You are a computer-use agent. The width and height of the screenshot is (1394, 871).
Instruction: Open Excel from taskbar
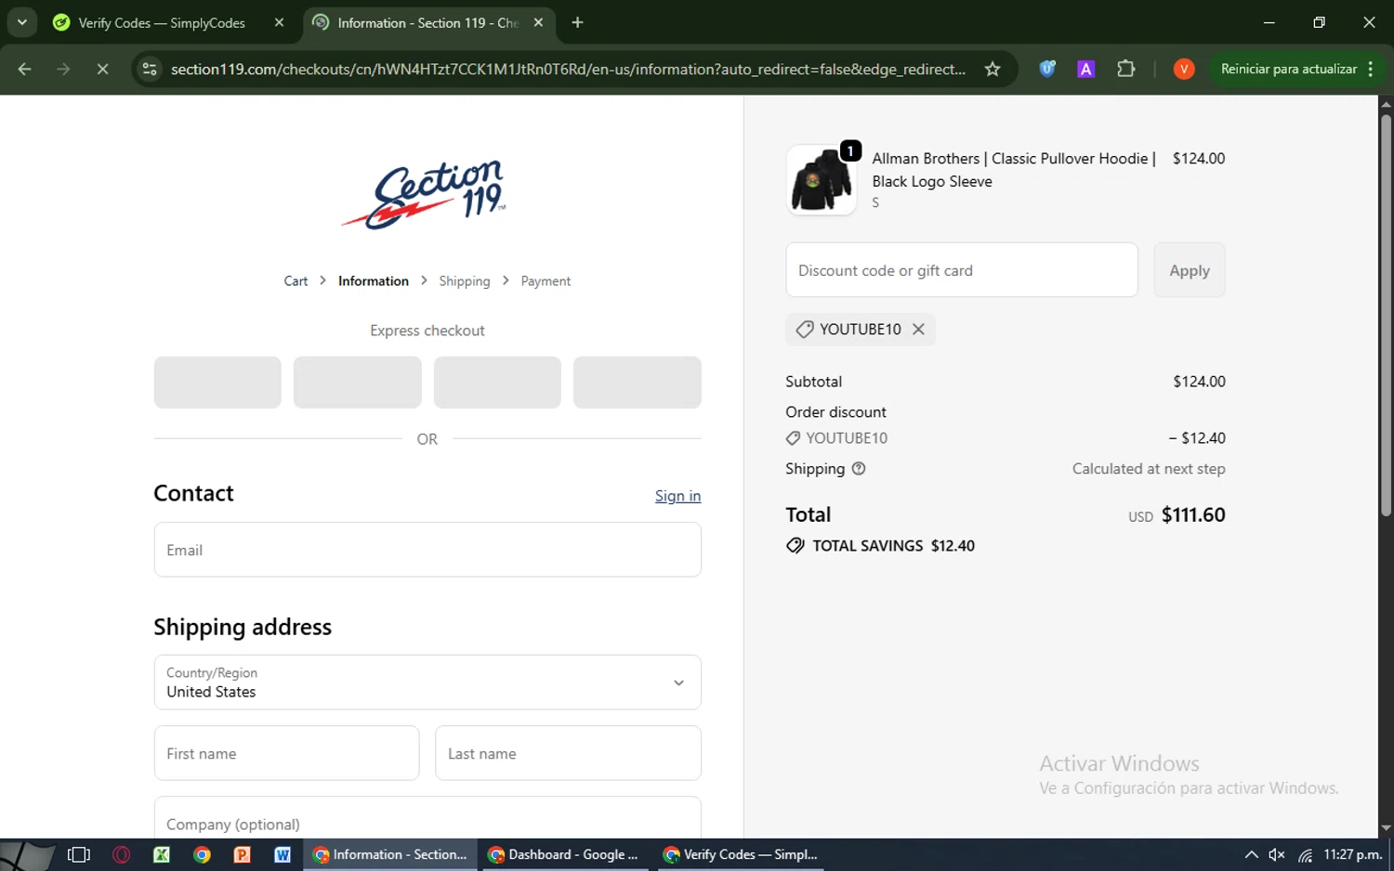pos(162,854)
